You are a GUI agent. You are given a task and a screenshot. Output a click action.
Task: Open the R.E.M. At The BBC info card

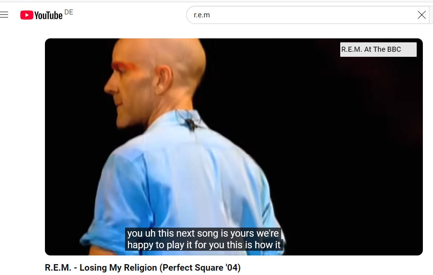tap(378, 49)
